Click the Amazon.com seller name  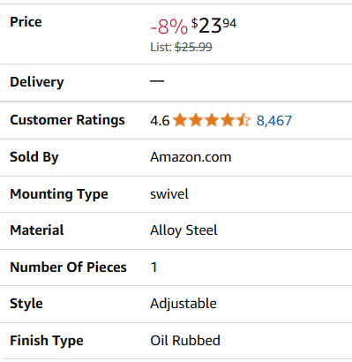[x=191, y=157]
